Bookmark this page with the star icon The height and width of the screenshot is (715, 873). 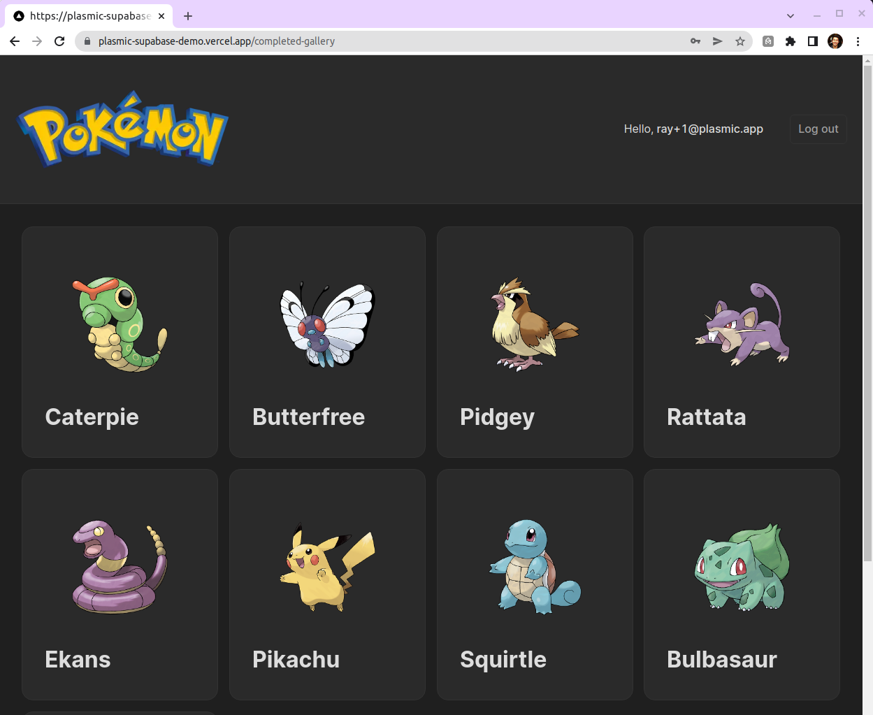click(740, 41)
